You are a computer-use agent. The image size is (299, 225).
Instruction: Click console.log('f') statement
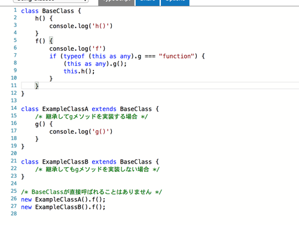pyautogui.click(x=77, y=48)
